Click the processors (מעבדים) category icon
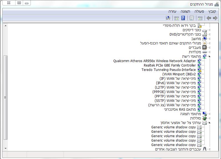This screenshot has width=221, height=159. point(205,47)
